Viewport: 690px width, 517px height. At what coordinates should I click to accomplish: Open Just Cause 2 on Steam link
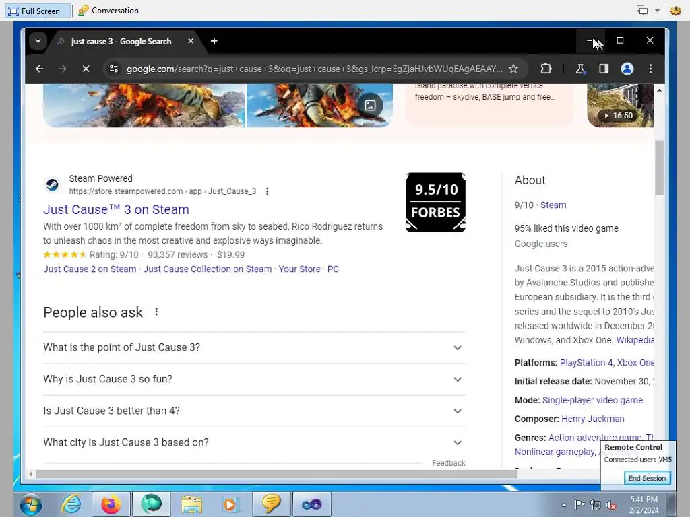90,269
